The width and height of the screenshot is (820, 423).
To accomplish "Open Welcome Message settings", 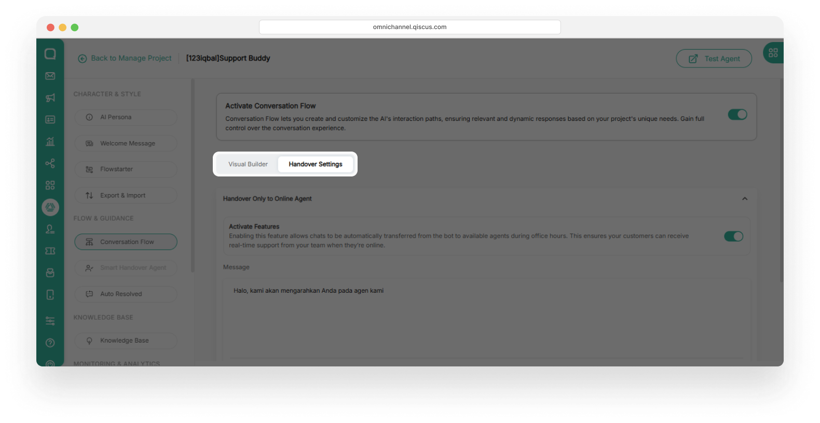I will tap(126, 143).
